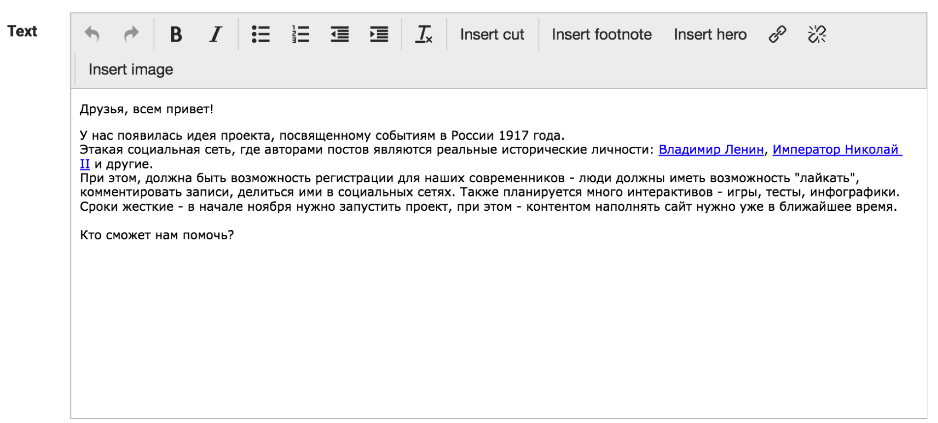Click the Insert image button

tap(130, 69)
